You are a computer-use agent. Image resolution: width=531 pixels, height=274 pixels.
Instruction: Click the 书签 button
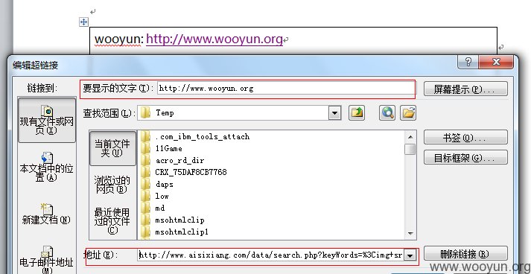[x=465, y=138]
